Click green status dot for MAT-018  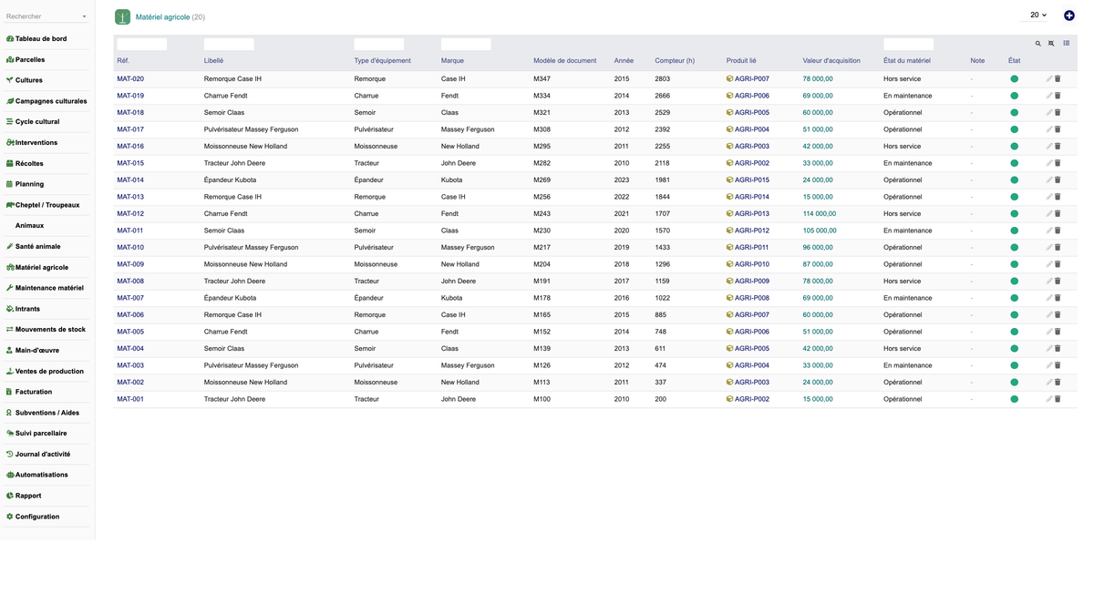click(x=1014, y=113)
